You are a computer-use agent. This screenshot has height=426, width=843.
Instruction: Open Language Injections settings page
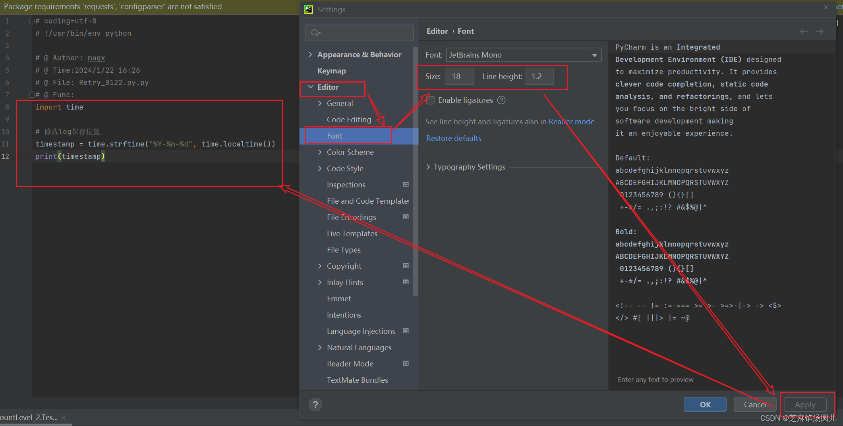[361, 331]
